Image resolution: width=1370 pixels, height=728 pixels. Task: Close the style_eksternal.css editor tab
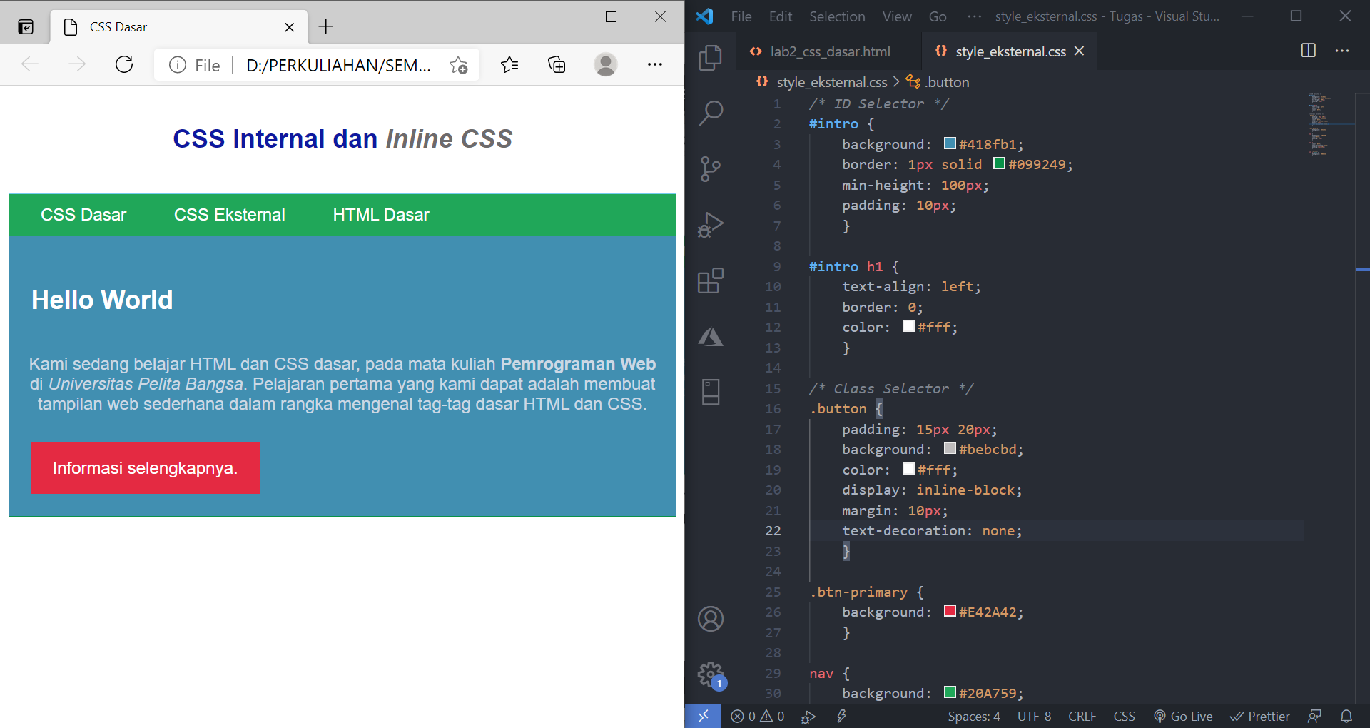point(1079,51)
